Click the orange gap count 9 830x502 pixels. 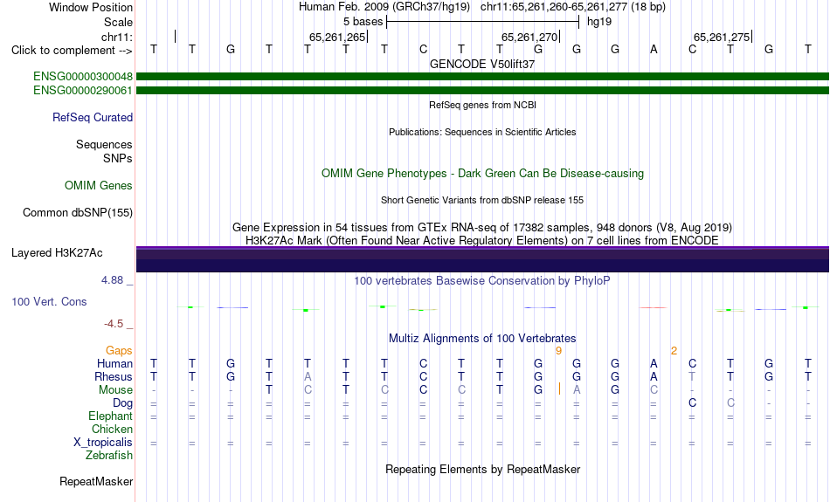[558, 351]
